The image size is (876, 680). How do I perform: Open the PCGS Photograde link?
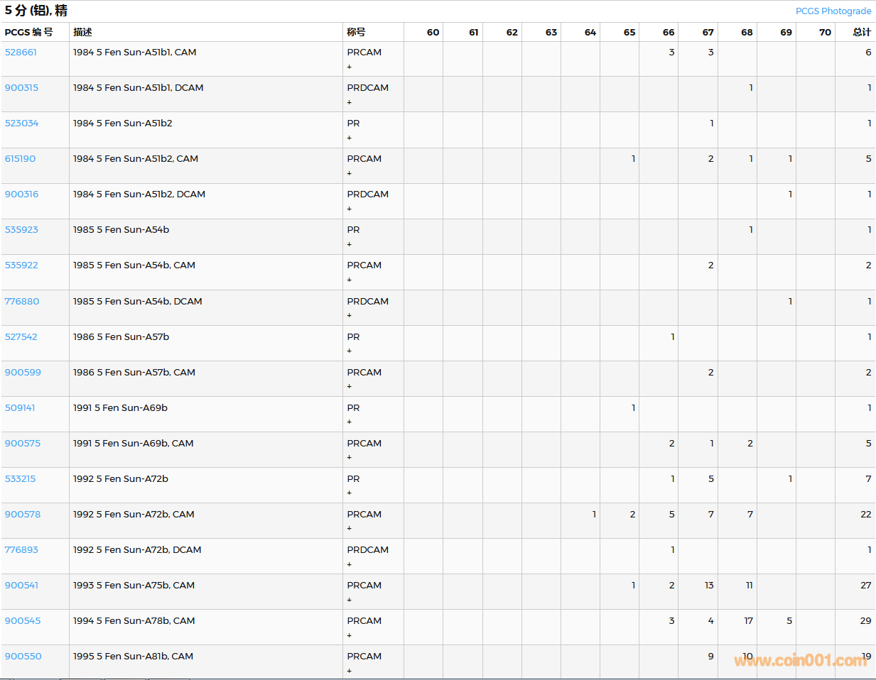click(833, 11)
